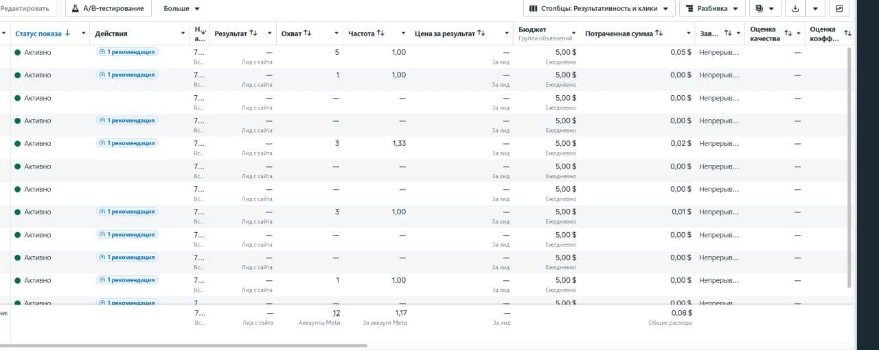
Task: Open dropdown arrow next to export button
Action: tap(815, 8)
